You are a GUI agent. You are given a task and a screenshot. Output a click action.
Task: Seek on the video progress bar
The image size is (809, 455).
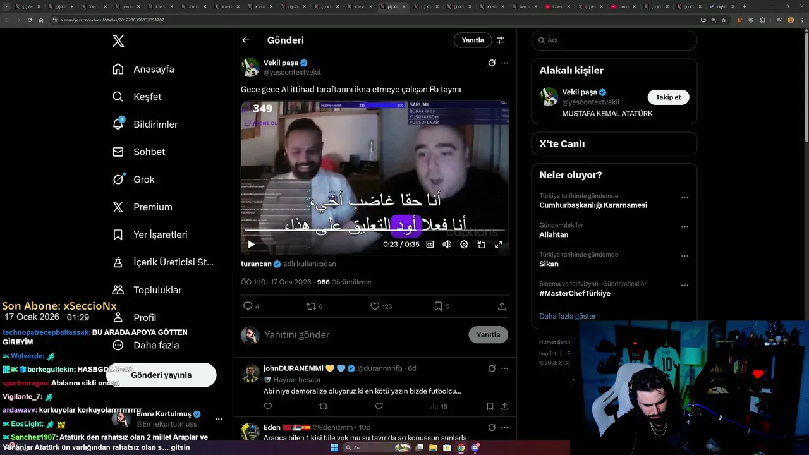[x=375, y=231]
